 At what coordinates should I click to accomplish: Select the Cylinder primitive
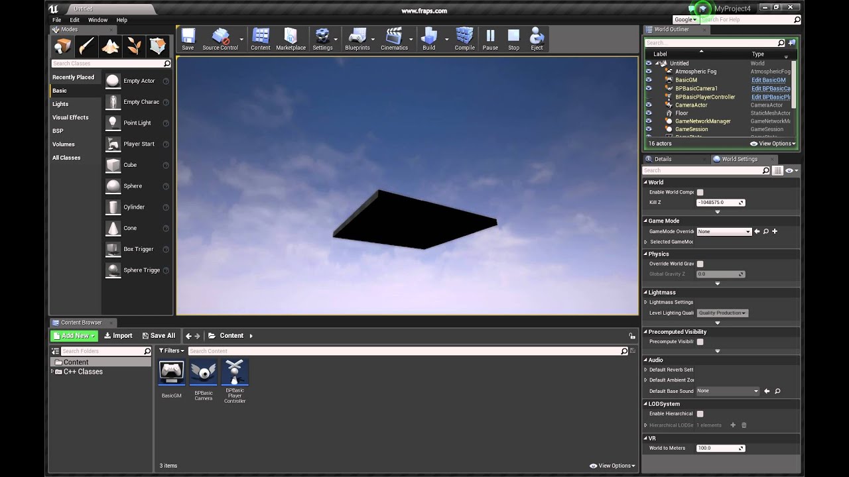pos(137,207)
